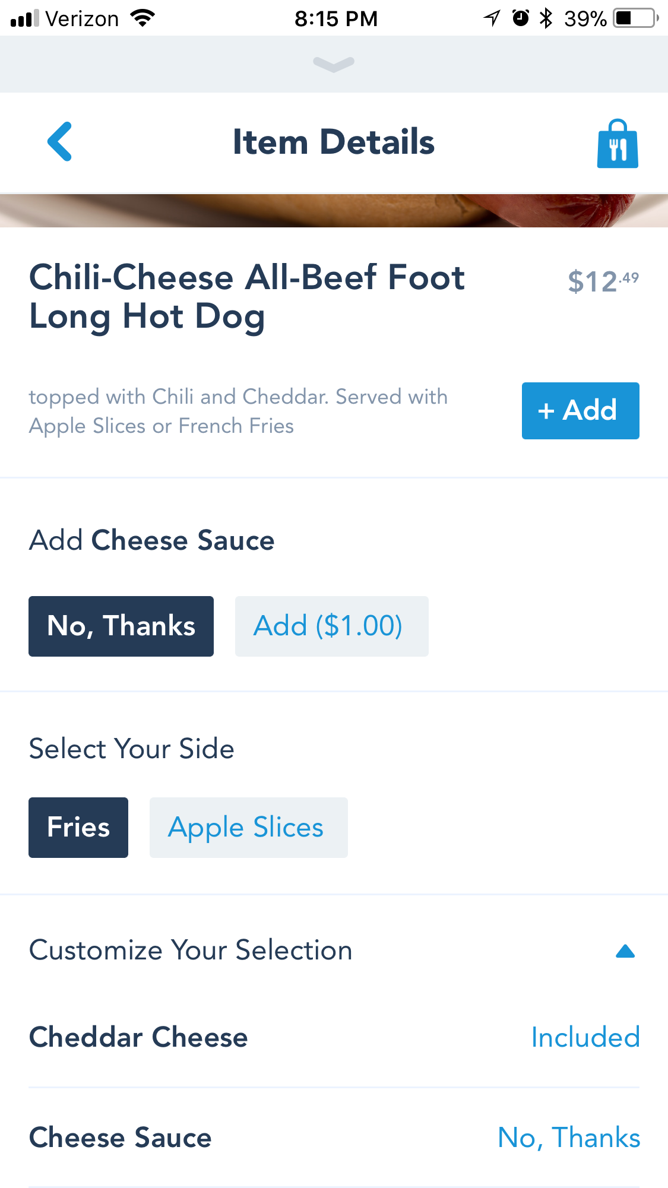Tap the battery icon in status bar
Screen dimensions: 668x1188
click(x=635, y=18)
